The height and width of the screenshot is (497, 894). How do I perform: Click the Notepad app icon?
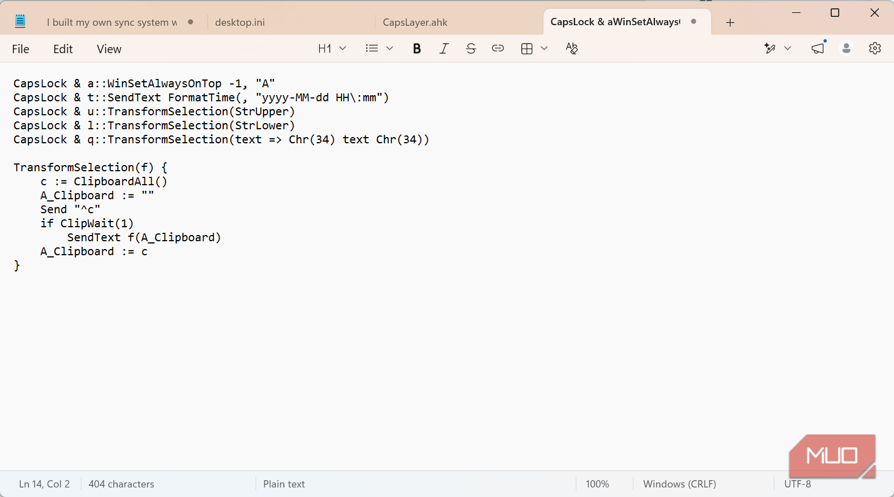pyautogui.click(x=20, y=21)
